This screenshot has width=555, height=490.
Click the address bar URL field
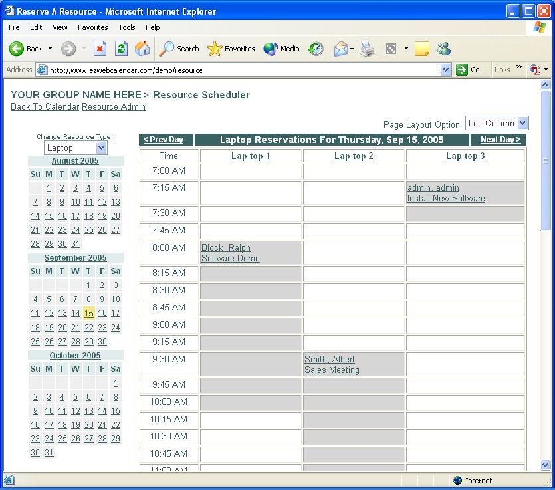point(239,70)
